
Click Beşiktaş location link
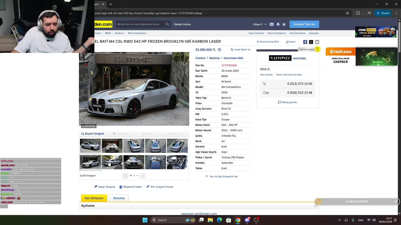(x=215, y=58)
